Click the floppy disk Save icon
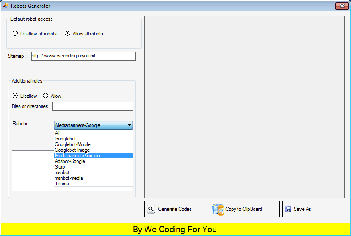Image resolution: width=351 pixels, height=236 pixels. pyautogui.click(x=288, y=209)
